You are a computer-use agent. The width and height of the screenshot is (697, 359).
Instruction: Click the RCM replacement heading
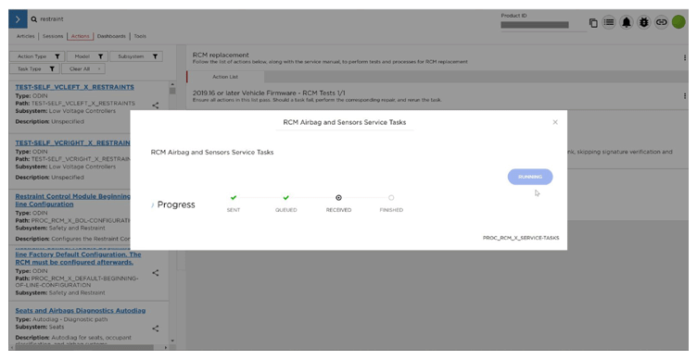point(221,55)
